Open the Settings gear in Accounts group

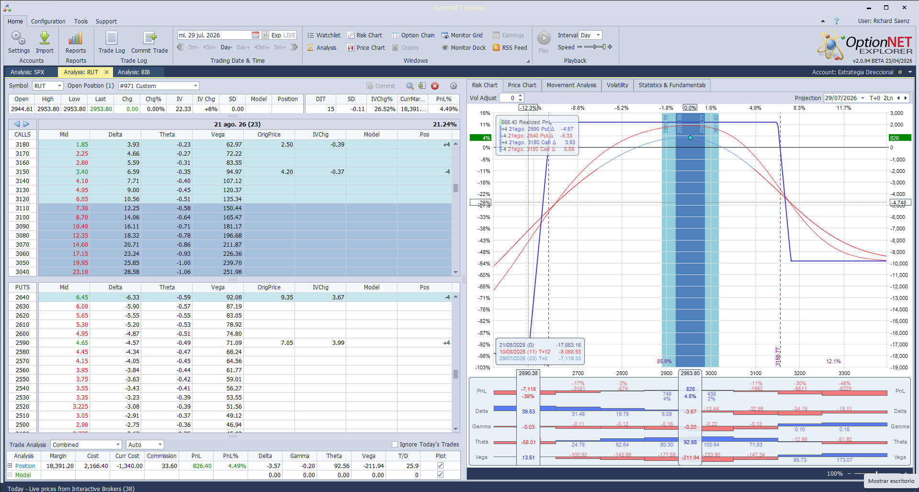tap(19, 43)
